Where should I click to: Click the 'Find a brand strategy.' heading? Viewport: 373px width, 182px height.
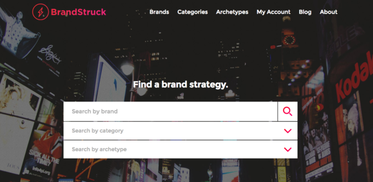point(180,85)
